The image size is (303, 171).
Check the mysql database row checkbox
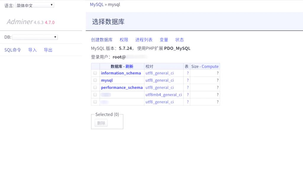pyautogui.click(x=95, y=80)
